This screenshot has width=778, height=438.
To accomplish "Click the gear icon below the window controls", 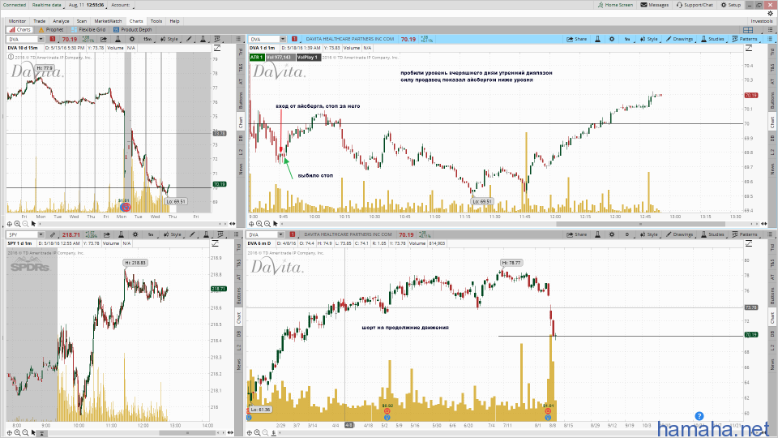I will click(x=770, y=14).
